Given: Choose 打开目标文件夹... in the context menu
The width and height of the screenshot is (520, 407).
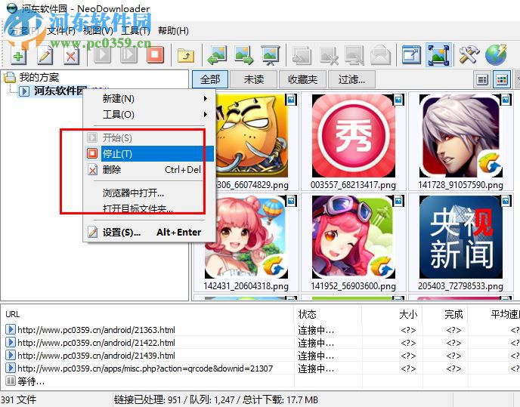Looking at the screenshot, I should pyautogui.click(x=149, y=208).
